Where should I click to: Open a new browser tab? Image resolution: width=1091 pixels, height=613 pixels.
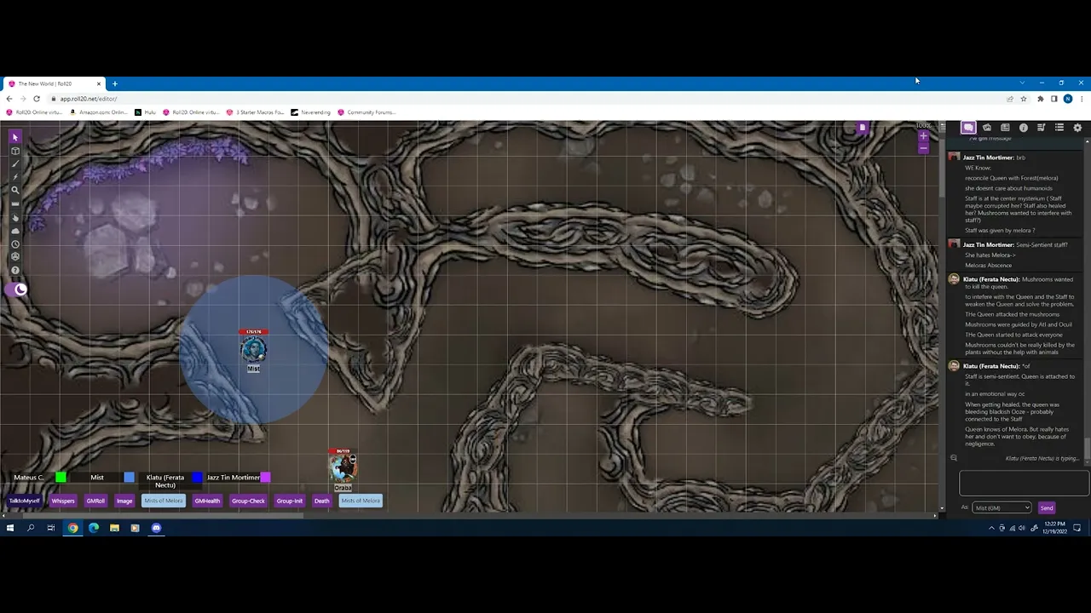pyautogui.click(x=115, y=83)
